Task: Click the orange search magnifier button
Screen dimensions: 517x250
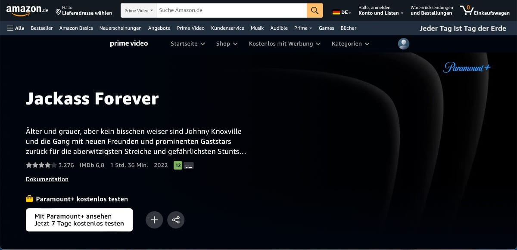Action: [315, 10]
